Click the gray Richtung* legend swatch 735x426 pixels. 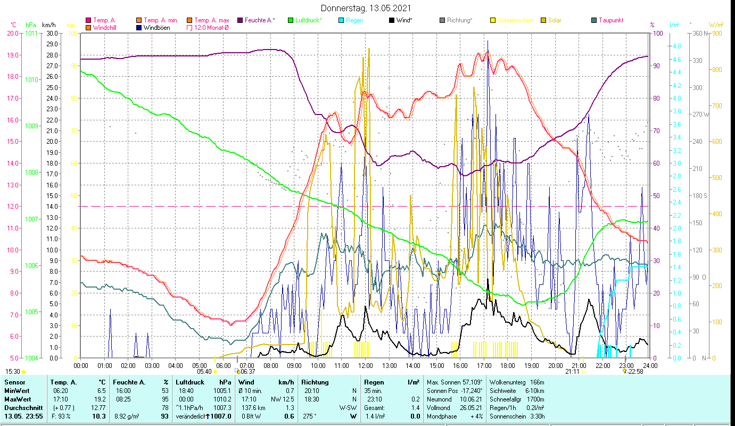click(x=442, y=20)
